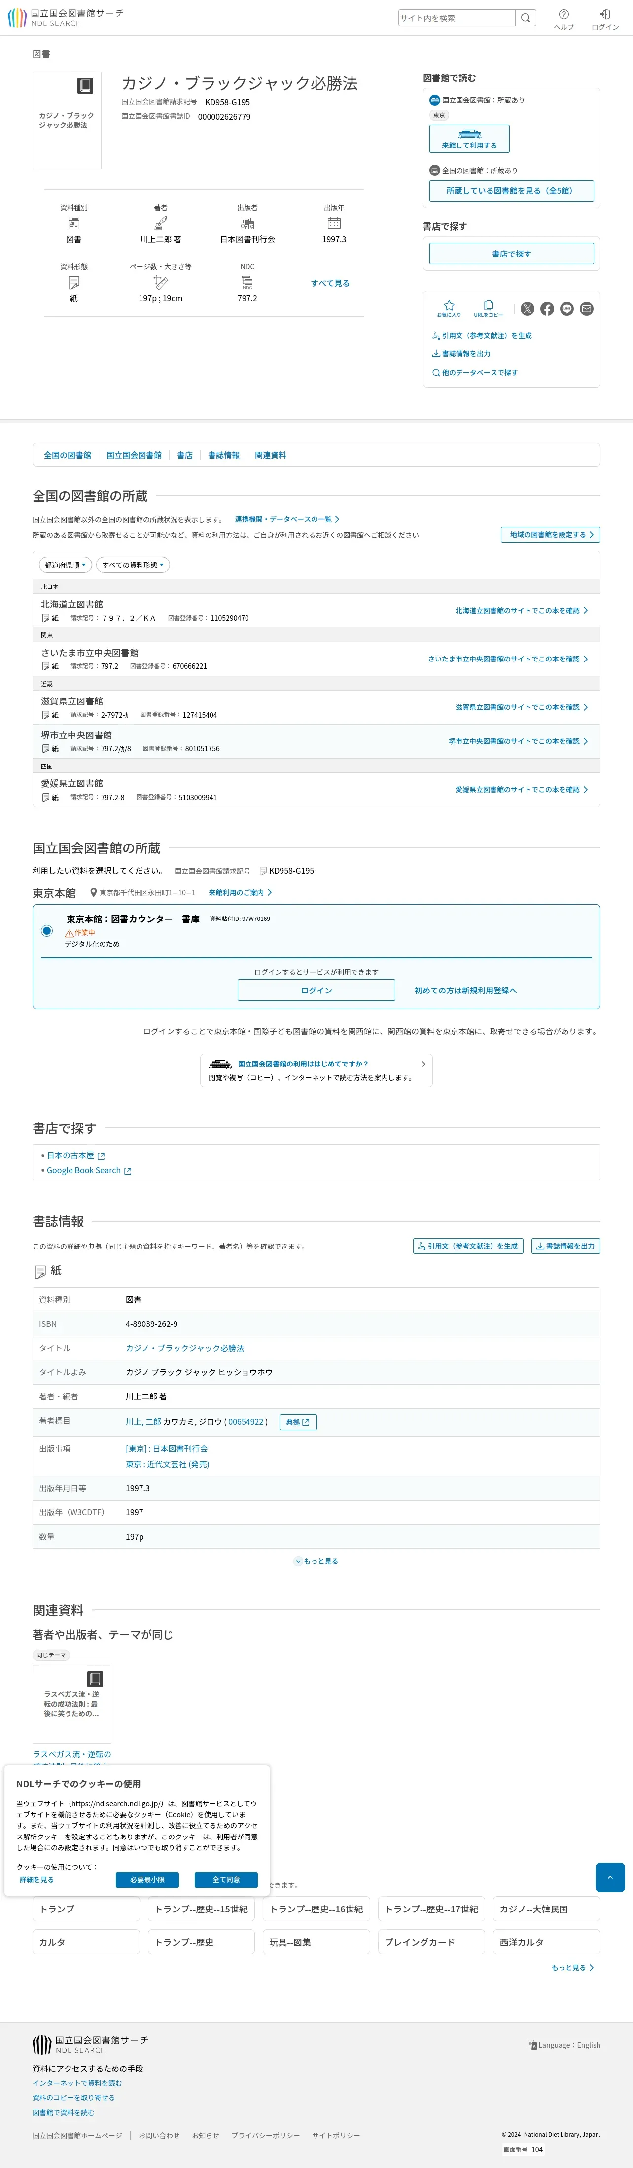Share via LINE icon
The image size is (633, 2168).
566,309
